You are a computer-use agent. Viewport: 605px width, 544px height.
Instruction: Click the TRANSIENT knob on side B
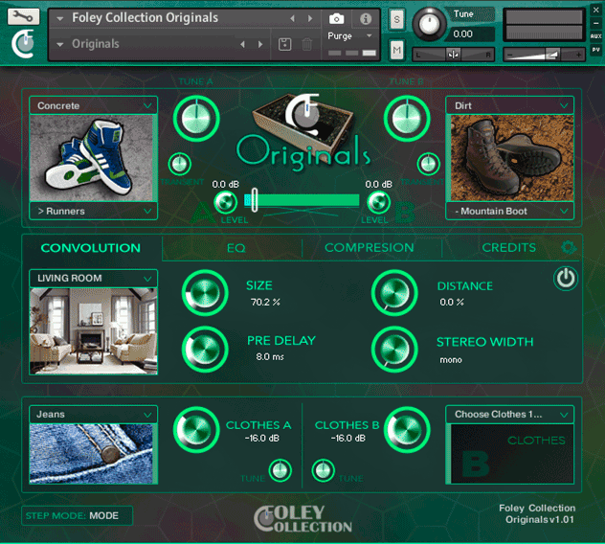pyautogui.click(x=428, y=164)
